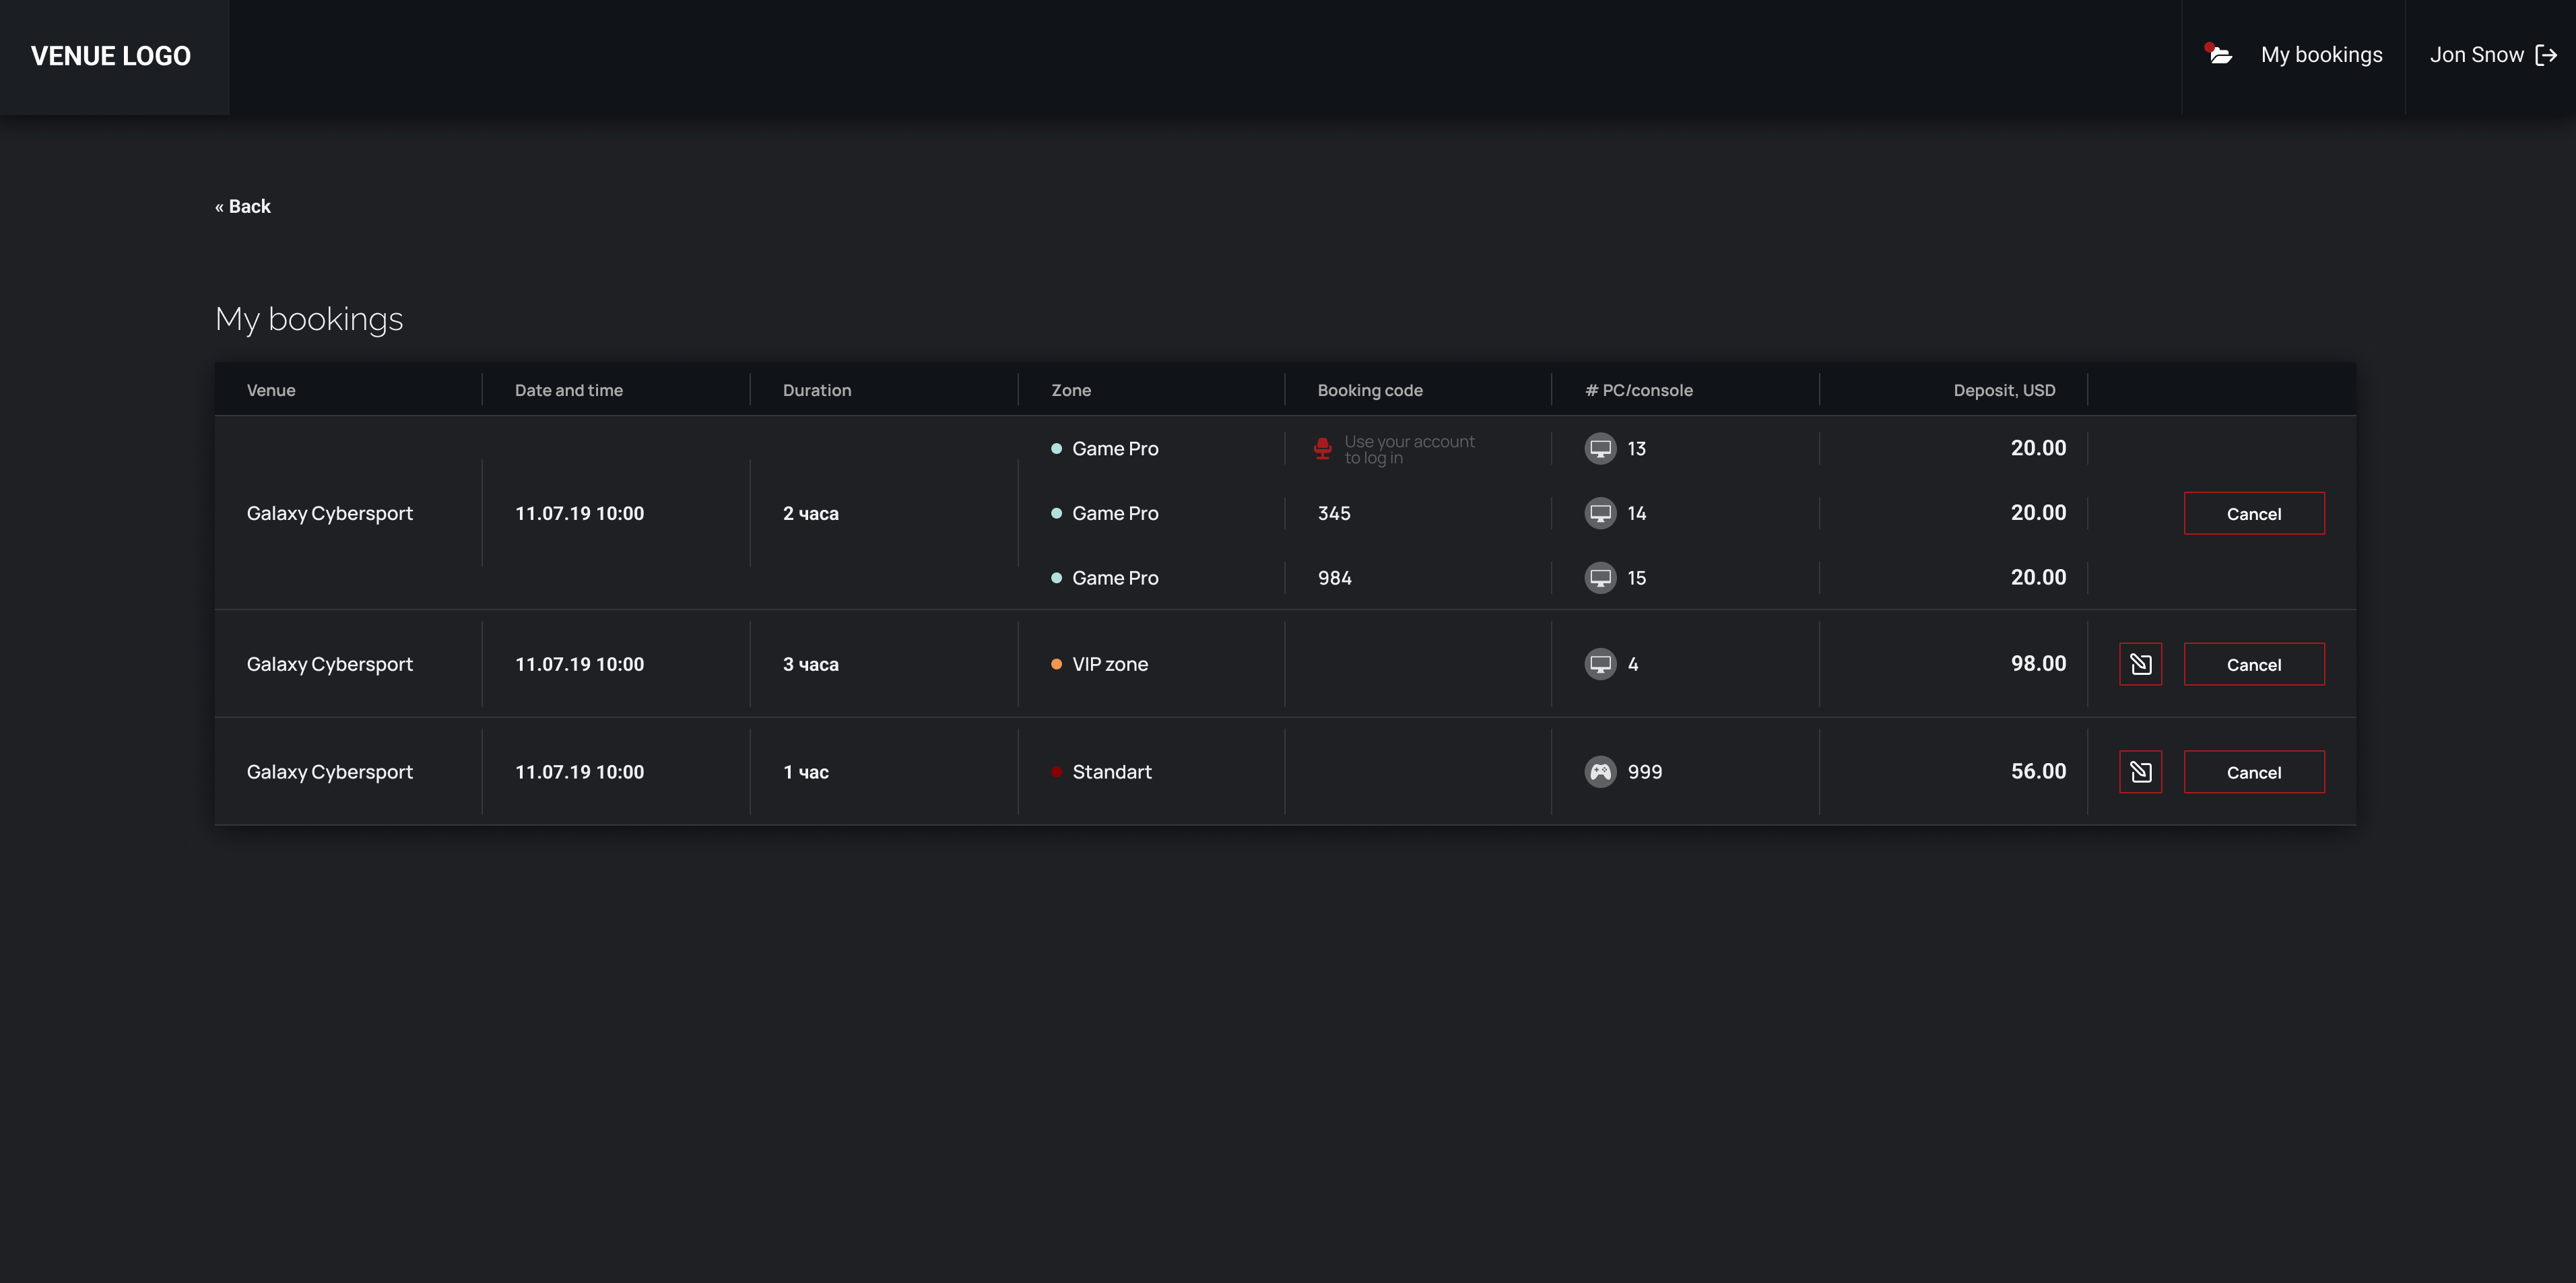Cancel the 2 часа Game Pro booking
Image resolution: width=2576 pixels, height=1283 pixels.
(x=2254, y=513)
